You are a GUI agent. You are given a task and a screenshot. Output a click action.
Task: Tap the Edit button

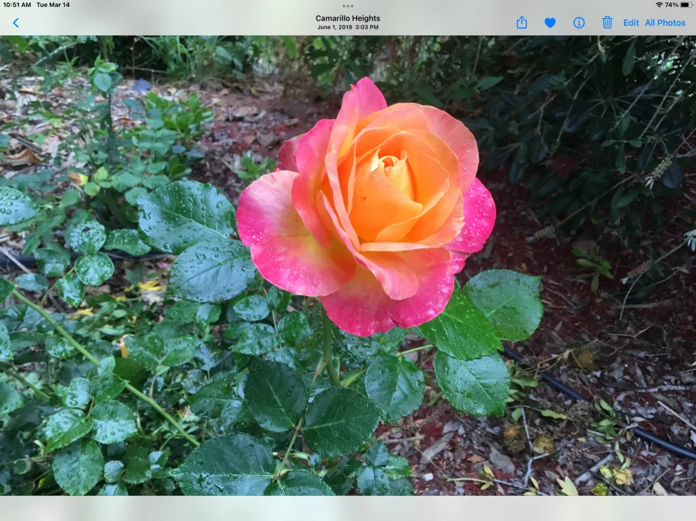631,23
